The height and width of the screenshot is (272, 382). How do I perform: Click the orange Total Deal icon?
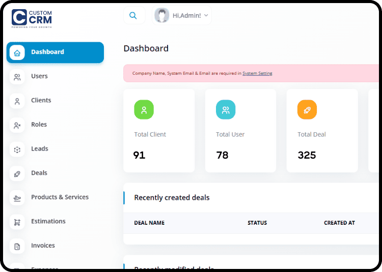307,109
